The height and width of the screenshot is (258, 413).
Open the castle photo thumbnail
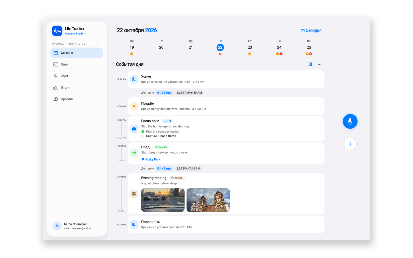[x=208, y=200]
